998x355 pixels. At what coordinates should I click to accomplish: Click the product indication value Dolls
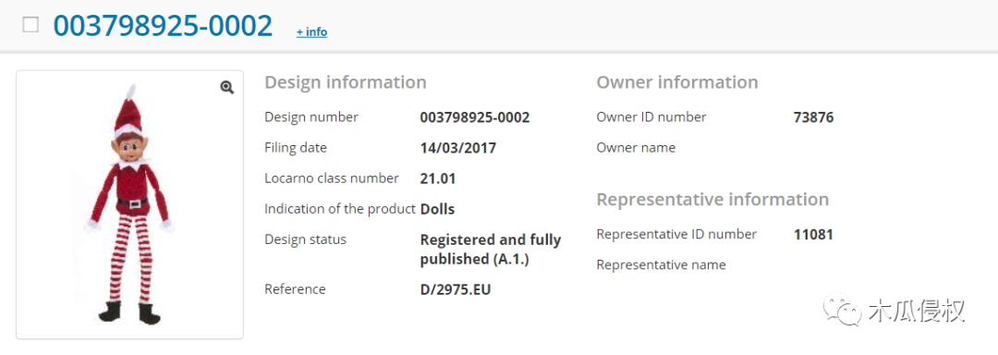coord(437,209)
